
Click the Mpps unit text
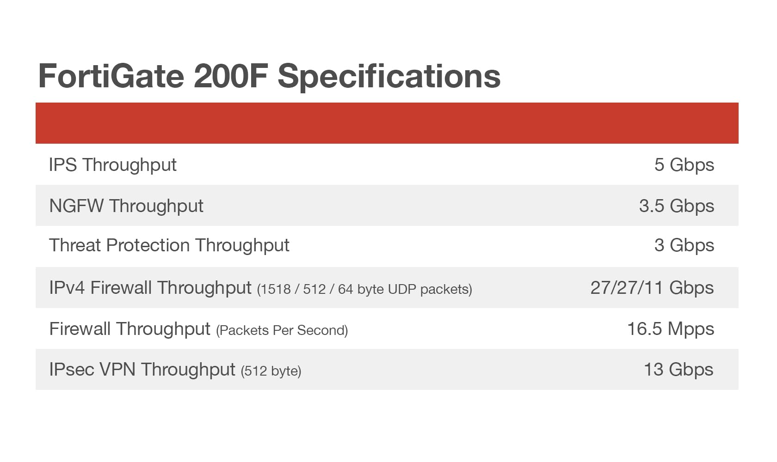tap(691, 328)
